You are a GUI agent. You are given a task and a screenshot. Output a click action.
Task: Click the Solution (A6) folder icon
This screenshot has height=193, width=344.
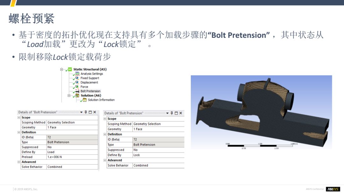[77, 96]
